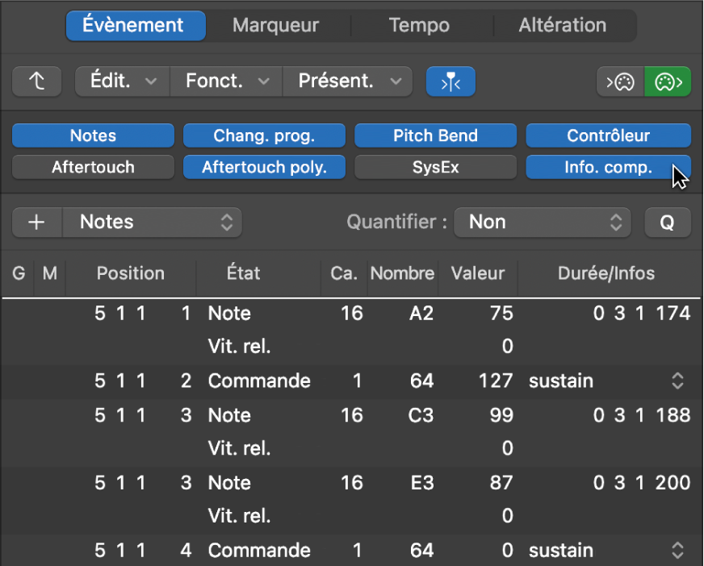The image size is (704, 566).
Task: Enable the SysEx event filter
Action: tap(435, 167)
